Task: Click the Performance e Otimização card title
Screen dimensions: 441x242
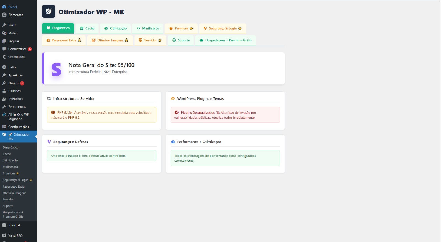Action: point(199,142)
